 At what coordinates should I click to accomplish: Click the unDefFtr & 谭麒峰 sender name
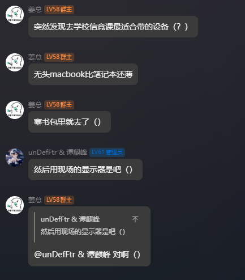click(x=58, y=152)
